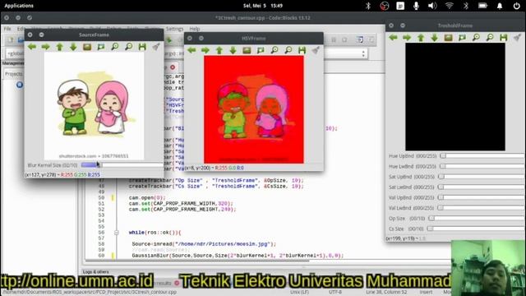The width and height of the screenshot is (526, 296).
Task: Save image from TresholdFrame toolbar
Action: (x=504, y=38)
